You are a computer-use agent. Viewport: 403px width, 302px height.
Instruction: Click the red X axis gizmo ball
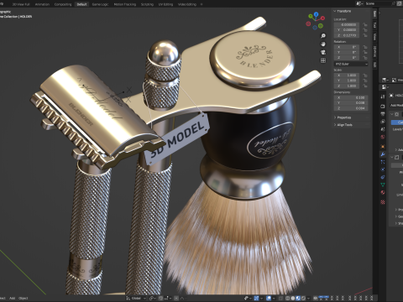point(322,18)
